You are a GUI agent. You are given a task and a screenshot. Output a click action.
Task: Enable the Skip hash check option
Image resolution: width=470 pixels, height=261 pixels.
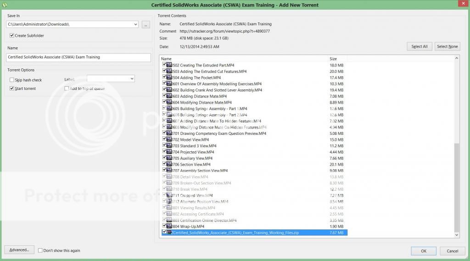[11, 80]
